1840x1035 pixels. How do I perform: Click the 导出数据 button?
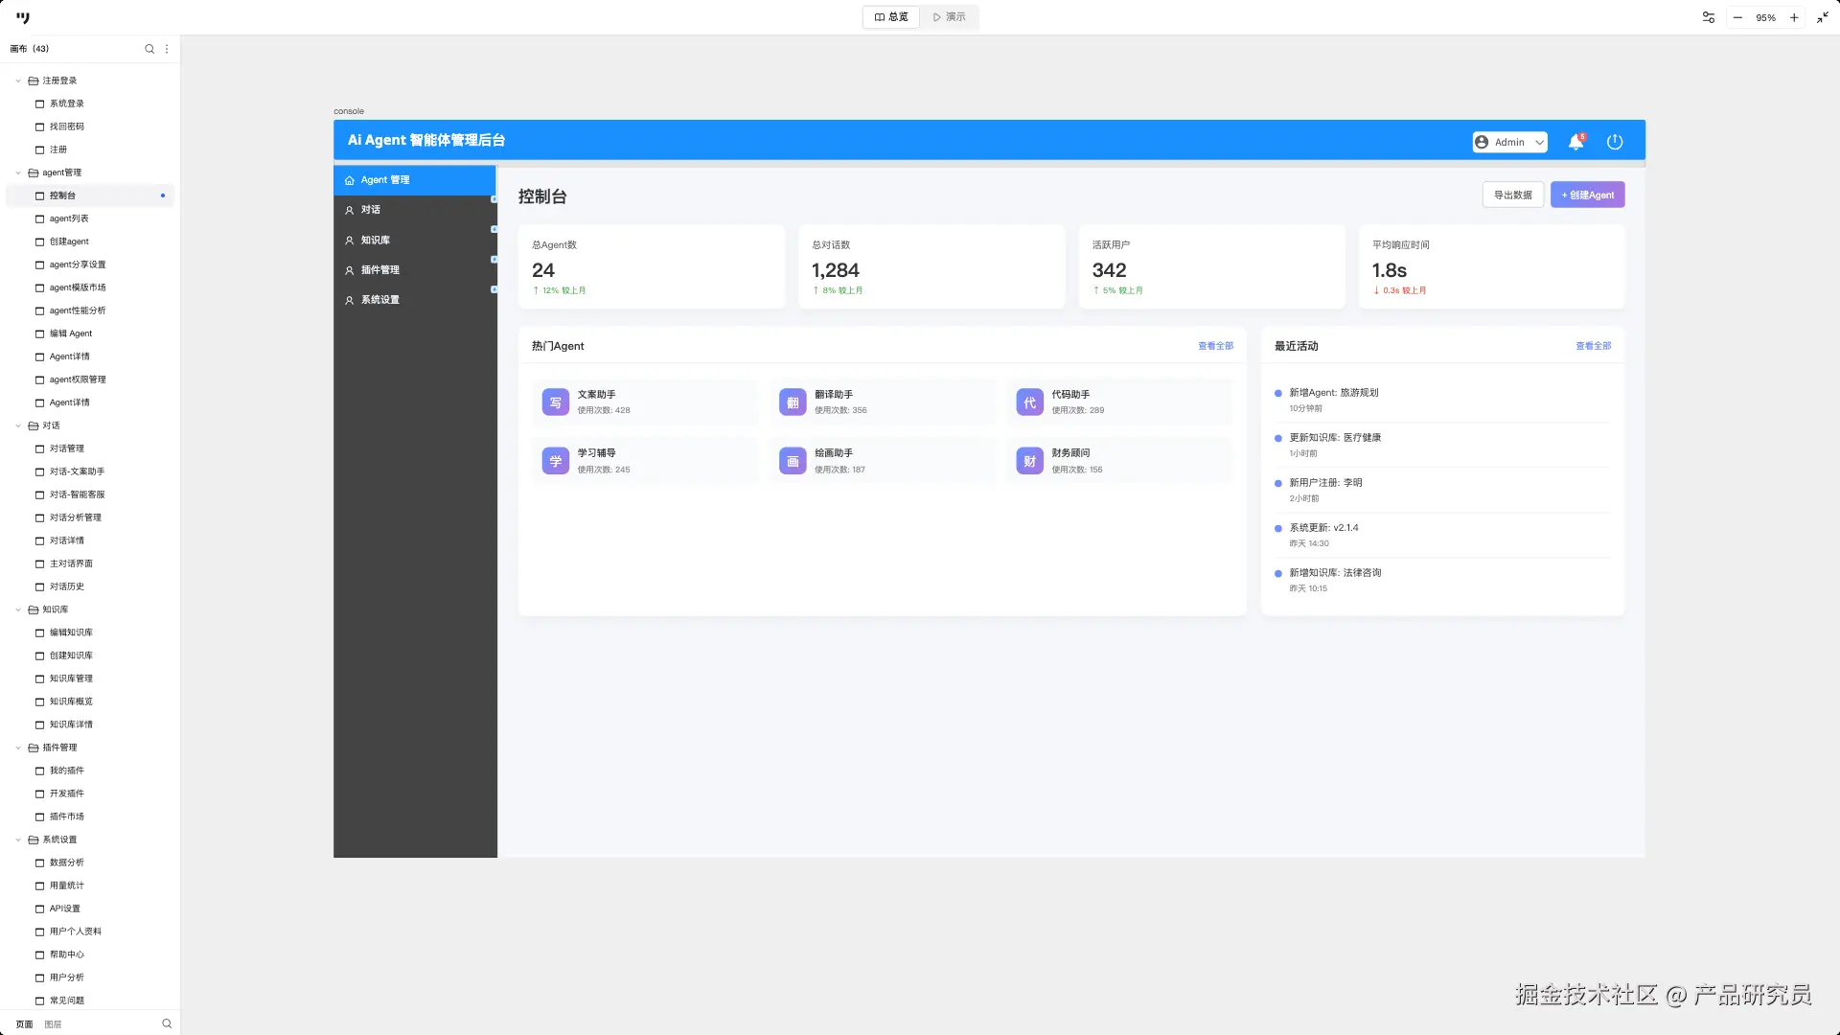click(x=1512, y=195)
